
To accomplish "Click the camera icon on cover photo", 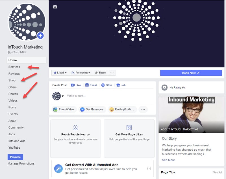I will click(55, 7).
